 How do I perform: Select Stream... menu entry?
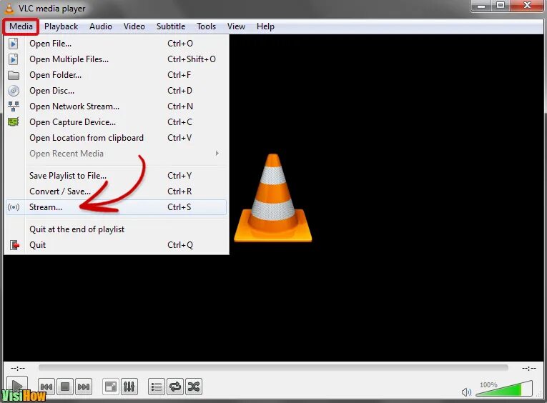116,207
